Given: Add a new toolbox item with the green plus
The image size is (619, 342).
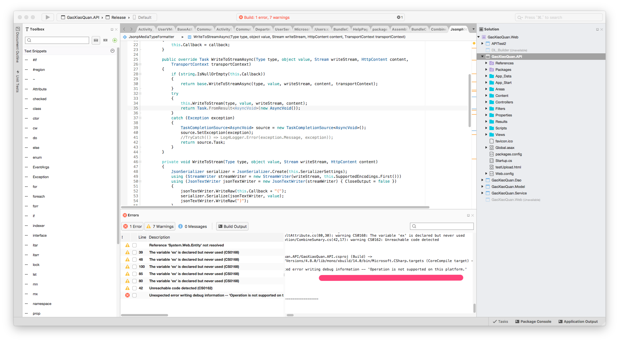Looking at the screenshot, I should coord(115,40).
